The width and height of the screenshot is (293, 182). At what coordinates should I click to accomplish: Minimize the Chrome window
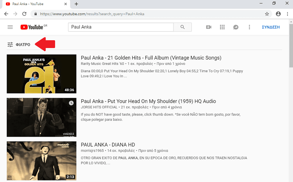point(261,4)
